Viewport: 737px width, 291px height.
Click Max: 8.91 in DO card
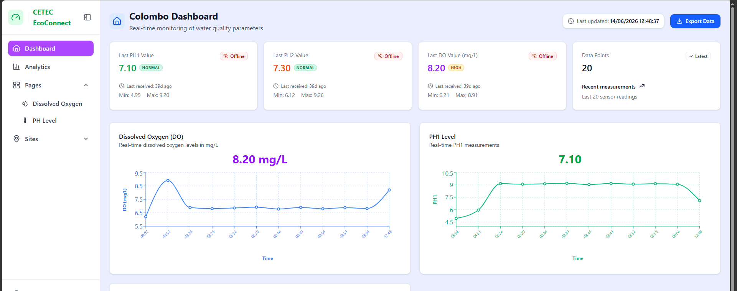[x=467, y=95]
